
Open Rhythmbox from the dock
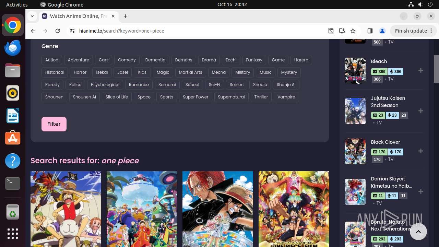13,93
